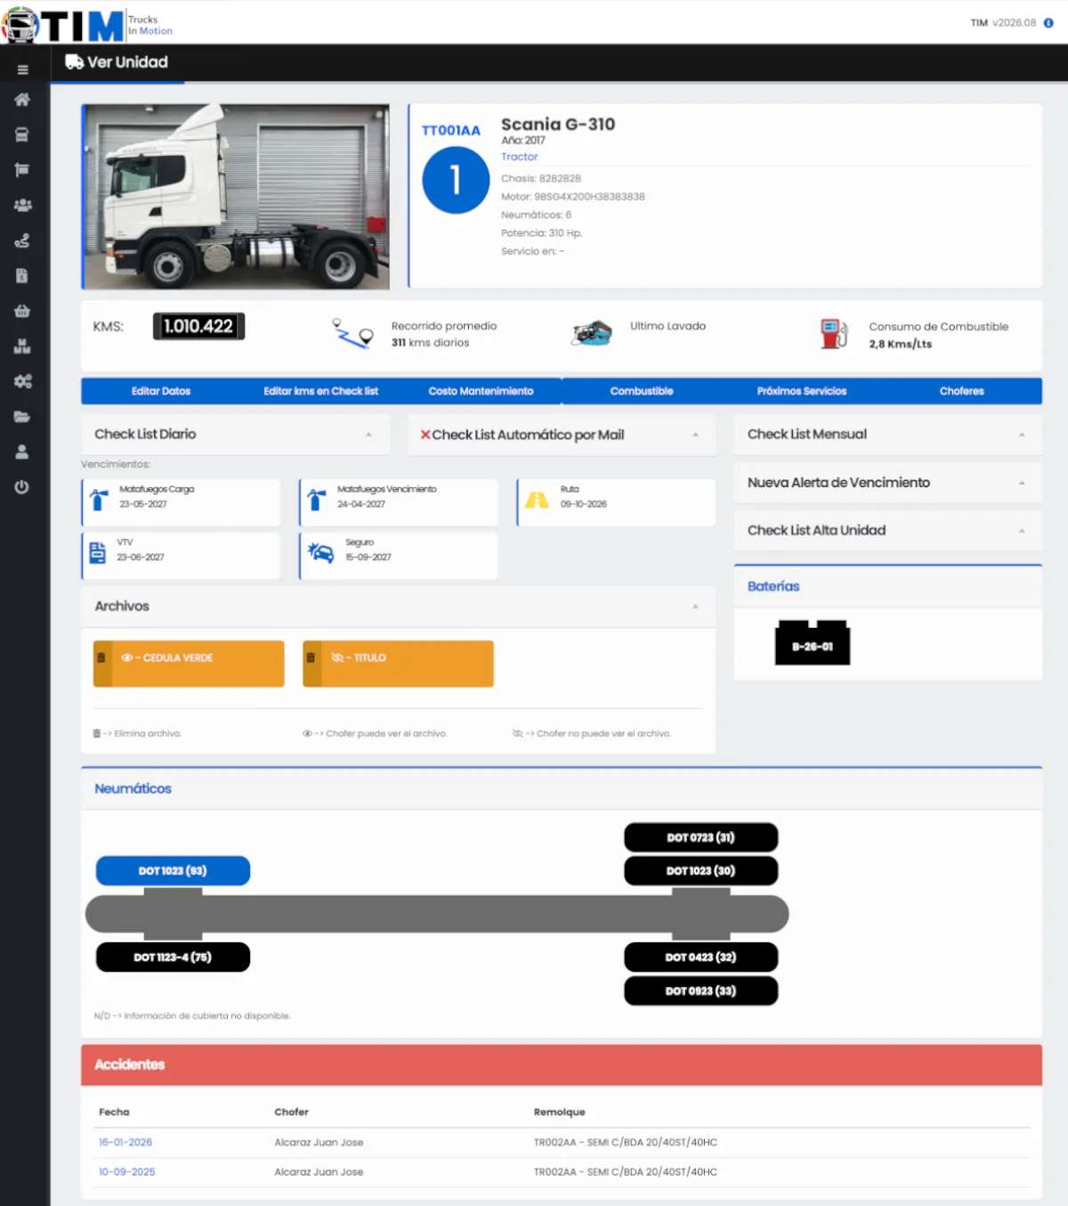Select tire DOT 0423 (32)
Screen dimensions: 1068x1206
[701, 957]
